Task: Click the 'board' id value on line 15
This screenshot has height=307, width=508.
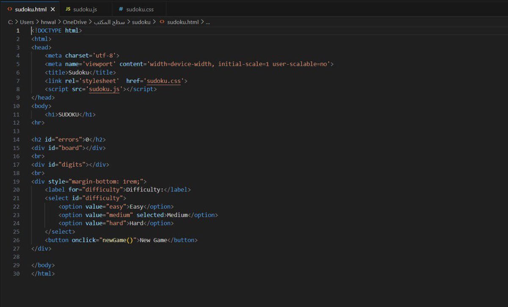Action: click(x=70, y=148)
